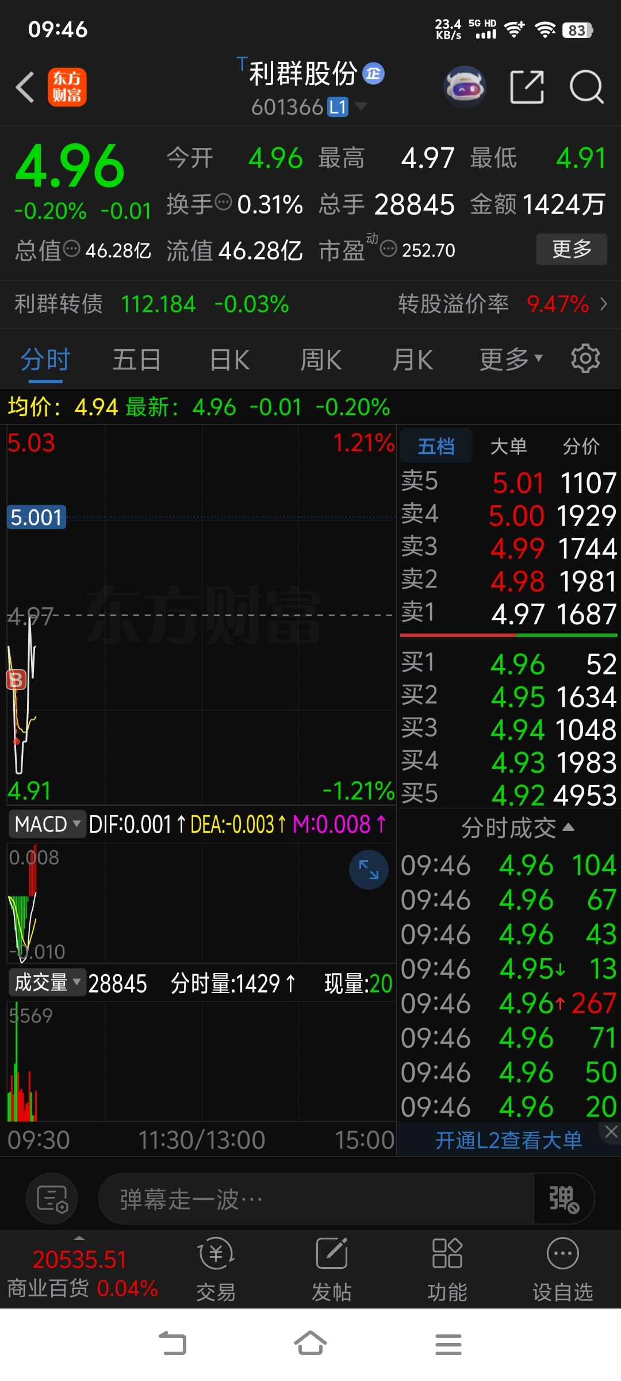Switch to the 月K tab
The image size is (621, 1381).
(413, 359)
